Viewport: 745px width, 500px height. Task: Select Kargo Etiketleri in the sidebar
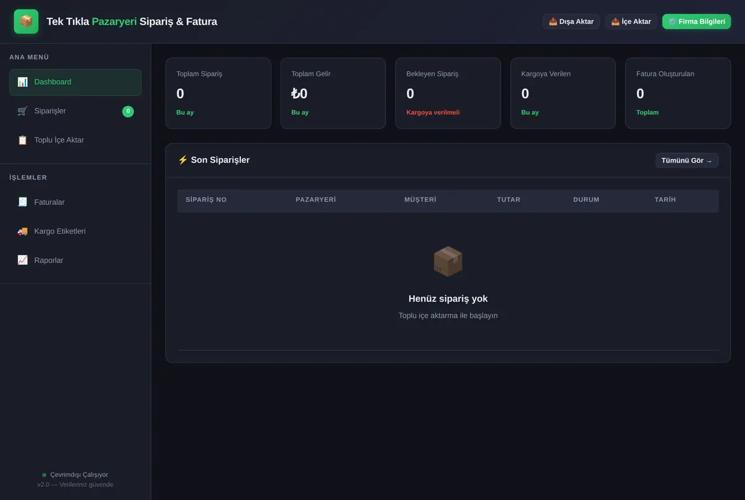coord(75,231)
